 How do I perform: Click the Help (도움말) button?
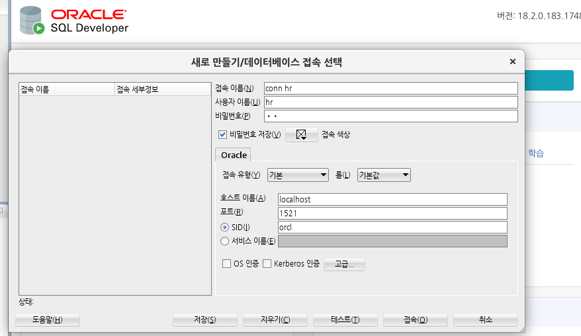coord(48,319)
